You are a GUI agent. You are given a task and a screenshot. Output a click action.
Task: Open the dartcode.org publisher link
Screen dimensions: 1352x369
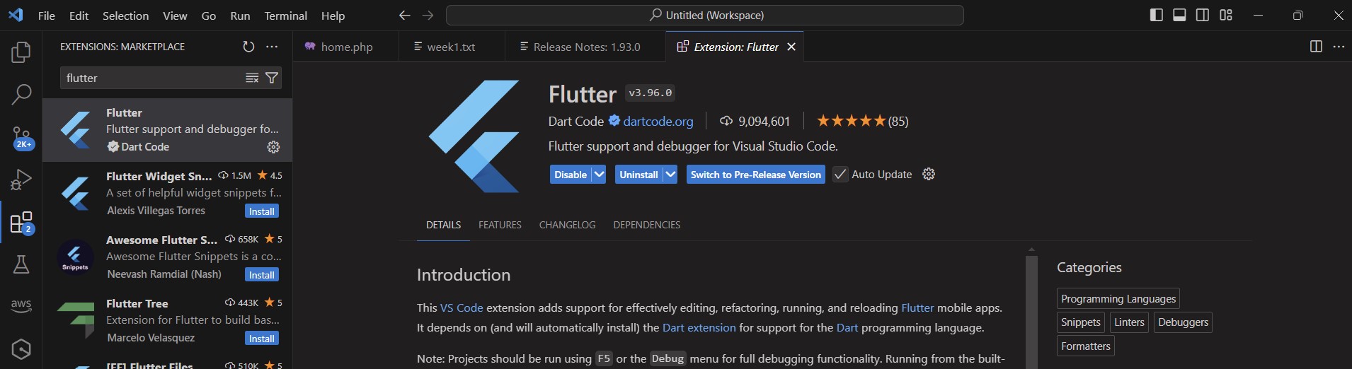coord(658,122)
